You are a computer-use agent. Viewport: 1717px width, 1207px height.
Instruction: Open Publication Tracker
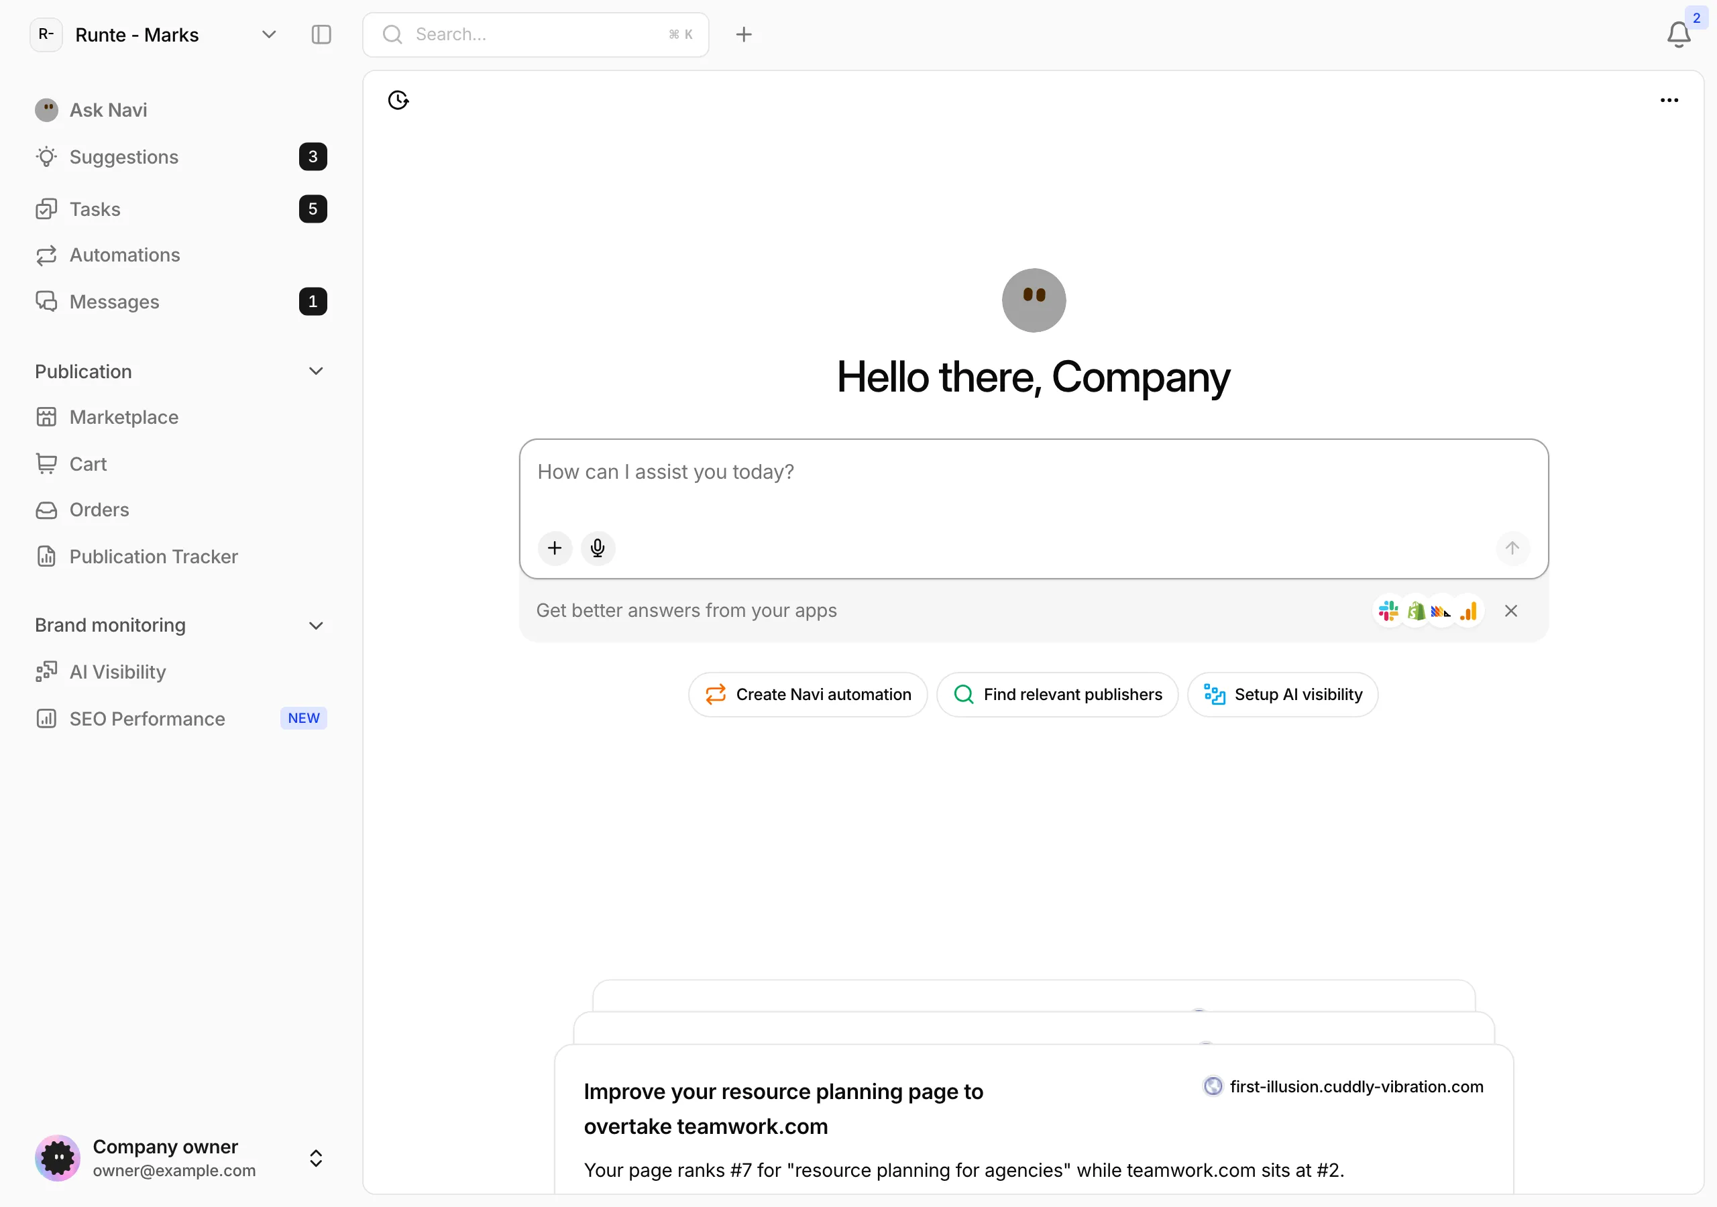click(x=180, y=557)
